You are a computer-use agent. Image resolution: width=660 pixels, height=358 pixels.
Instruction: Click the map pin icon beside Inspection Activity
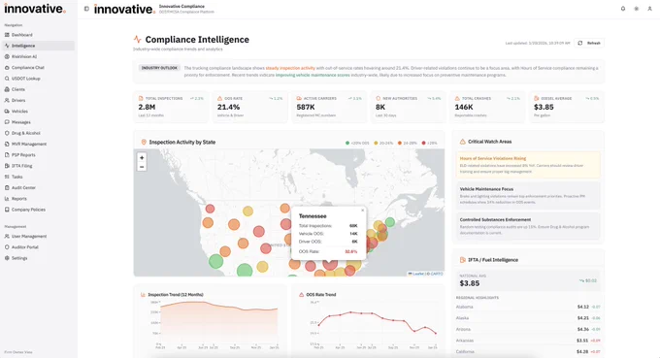coord(144,143)
